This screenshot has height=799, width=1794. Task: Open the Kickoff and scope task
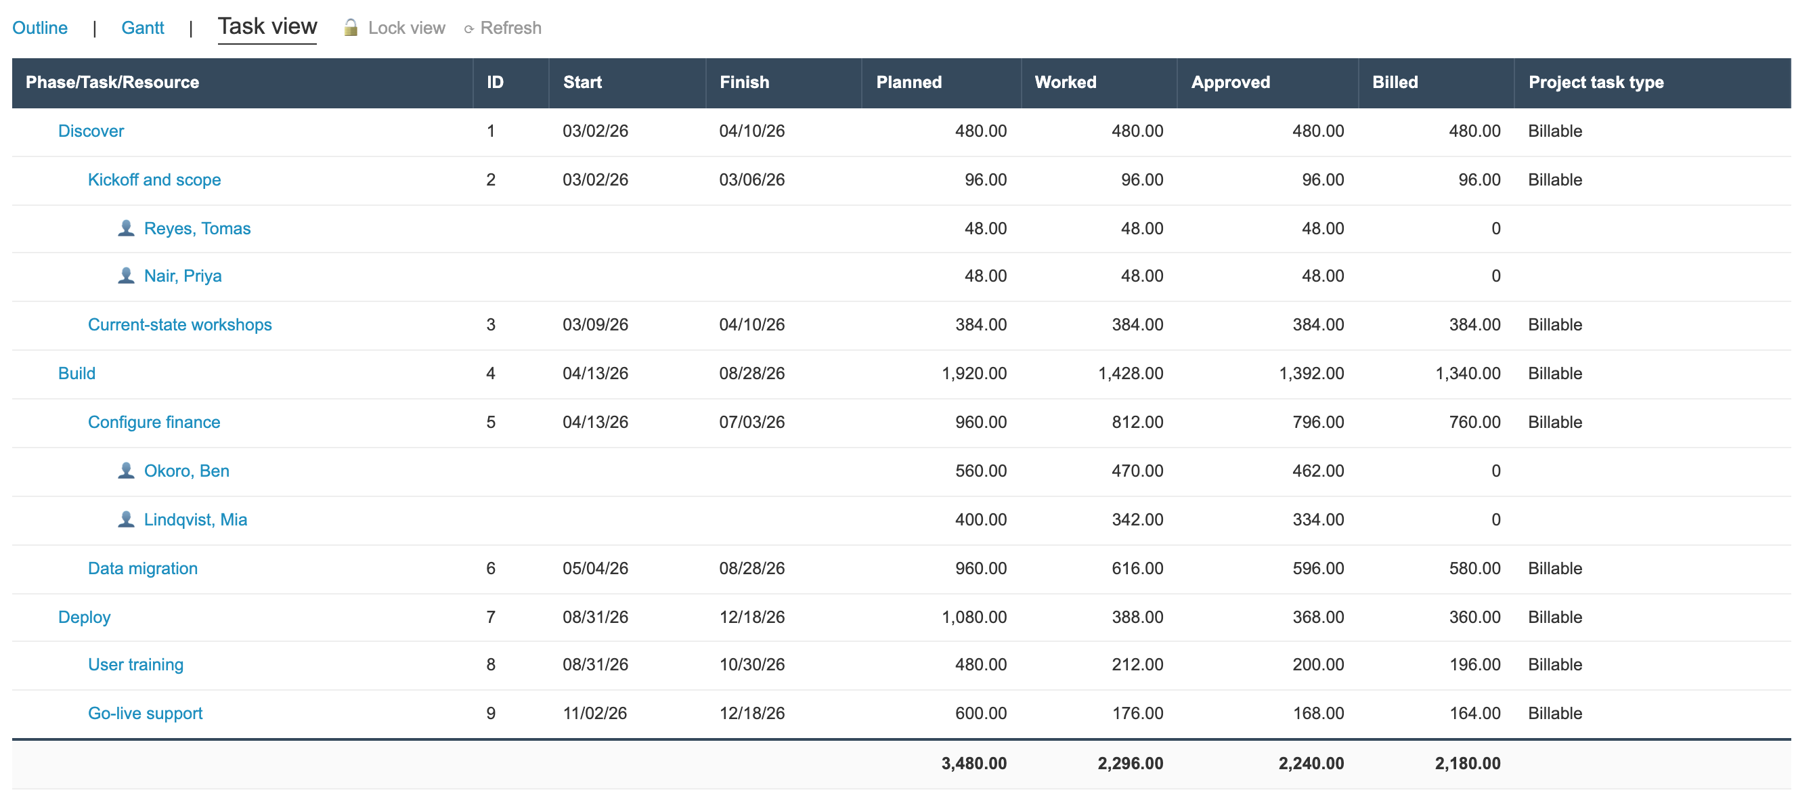pos(154,179)
